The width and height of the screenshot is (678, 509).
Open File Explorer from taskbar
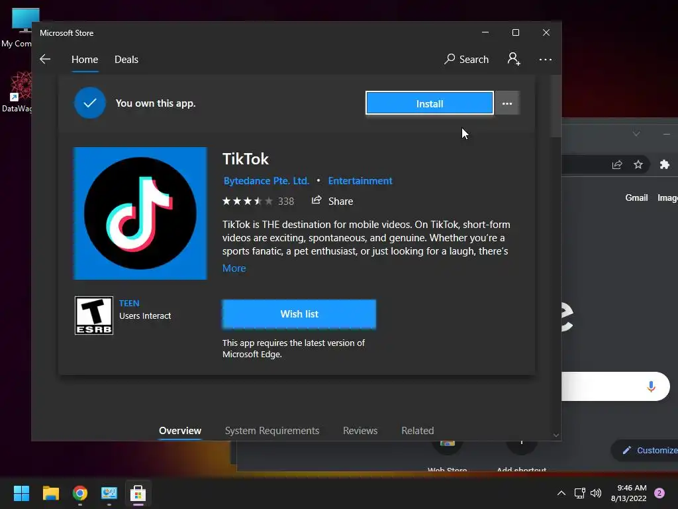tap(50, 493)
